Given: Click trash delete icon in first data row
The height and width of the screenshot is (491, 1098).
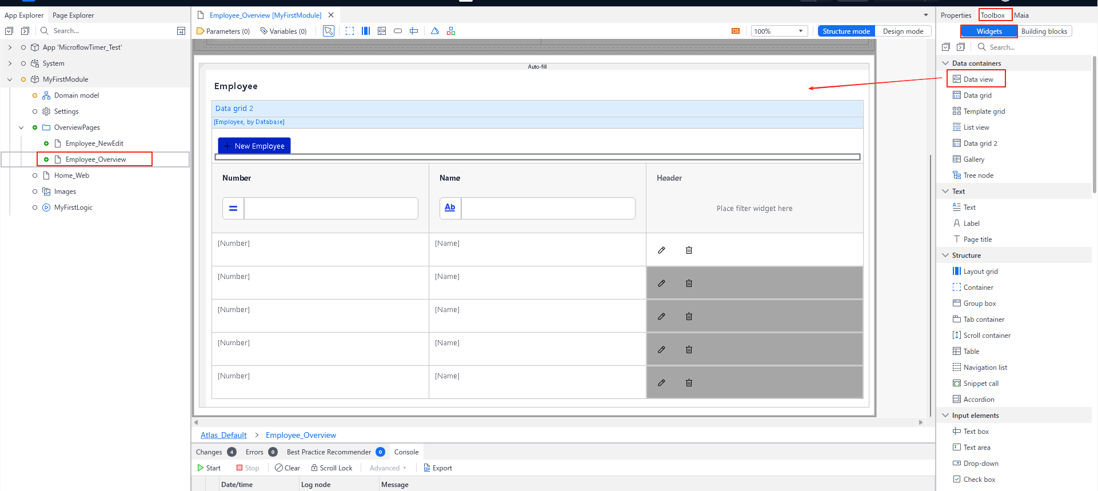Looking at the screenshot, I should [x=689, y=250].
